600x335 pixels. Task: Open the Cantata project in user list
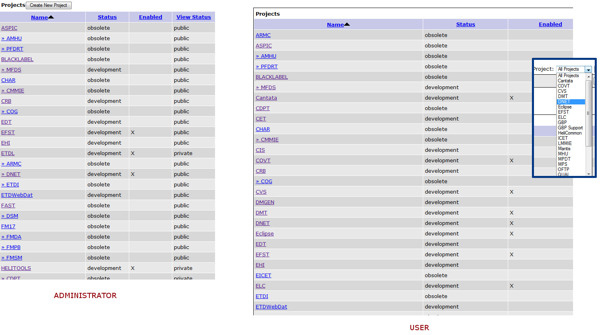click(x=266, y=98)
